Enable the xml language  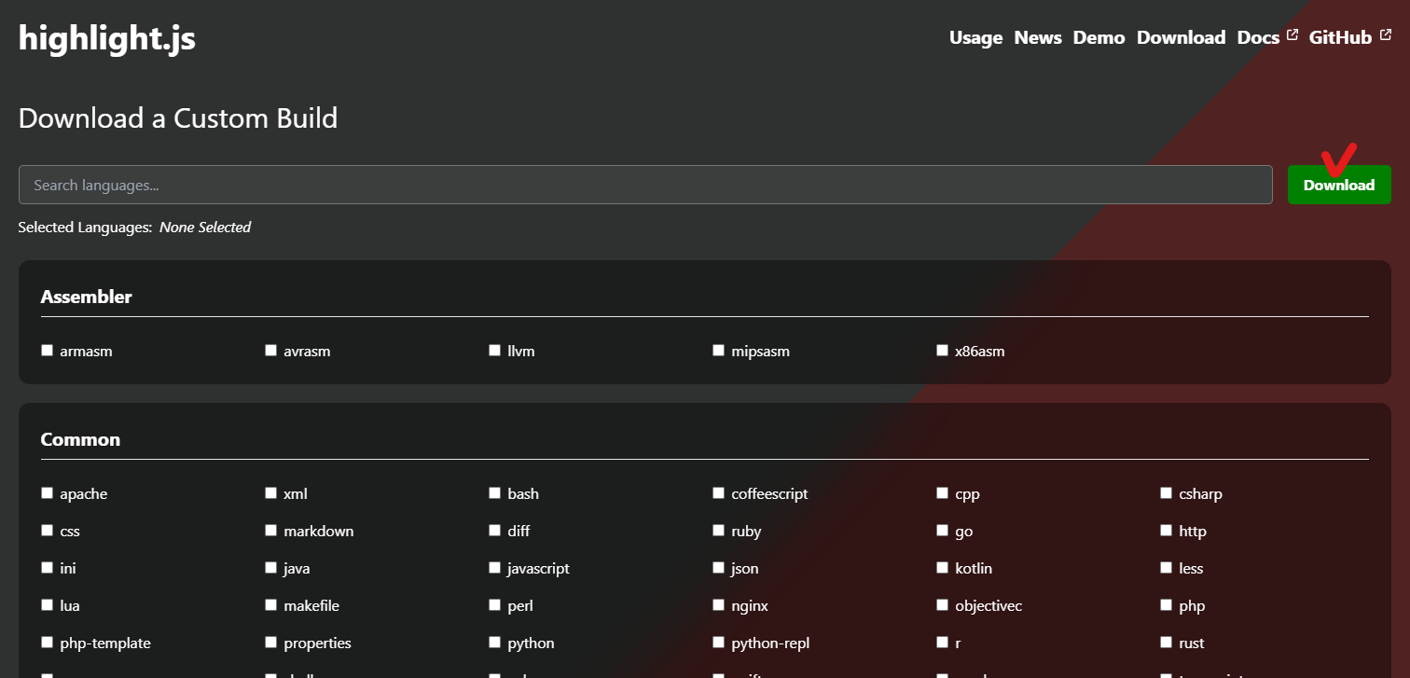[x=270, y=493]
